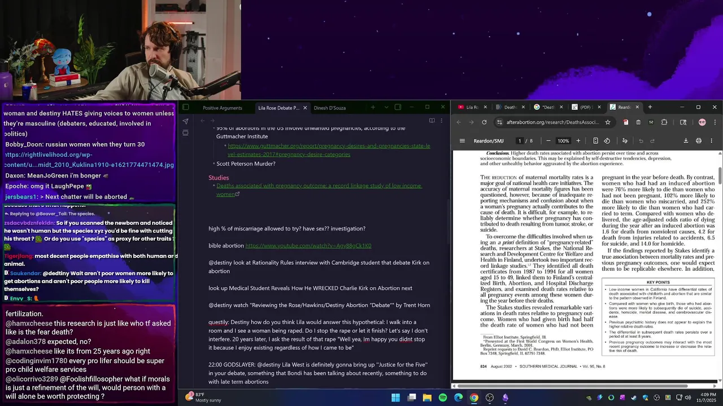Screen dimensions: 723x406
Task: Zoom in the PDF with plus
Action: [578, 141]
